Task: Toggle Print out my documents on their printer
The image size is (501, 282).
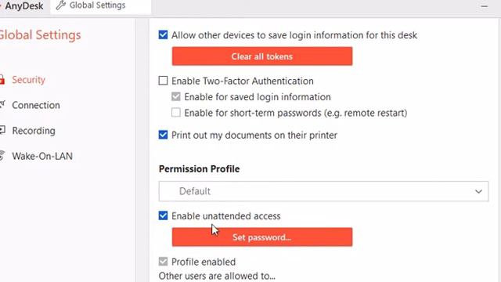Action: click(x=163, y=135)
